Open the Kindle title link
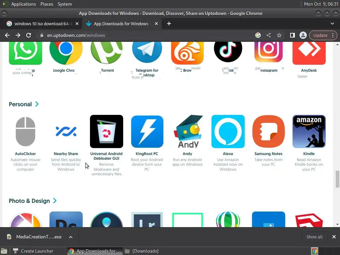The height and width of the screenshot is (255, 340). 309,154
